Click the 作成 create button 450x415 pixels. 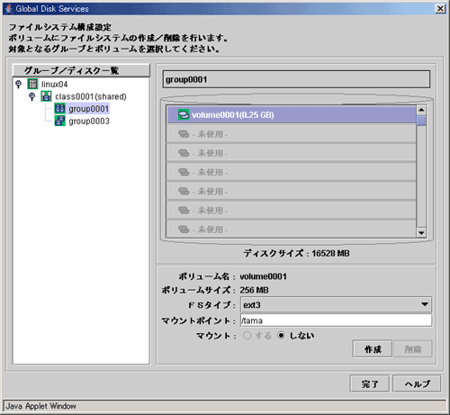(x=373, y=349)
